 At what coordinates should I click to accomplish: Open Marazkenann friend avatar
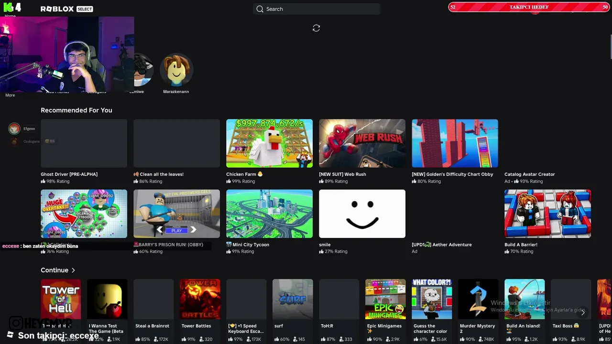tap(176, 70)
